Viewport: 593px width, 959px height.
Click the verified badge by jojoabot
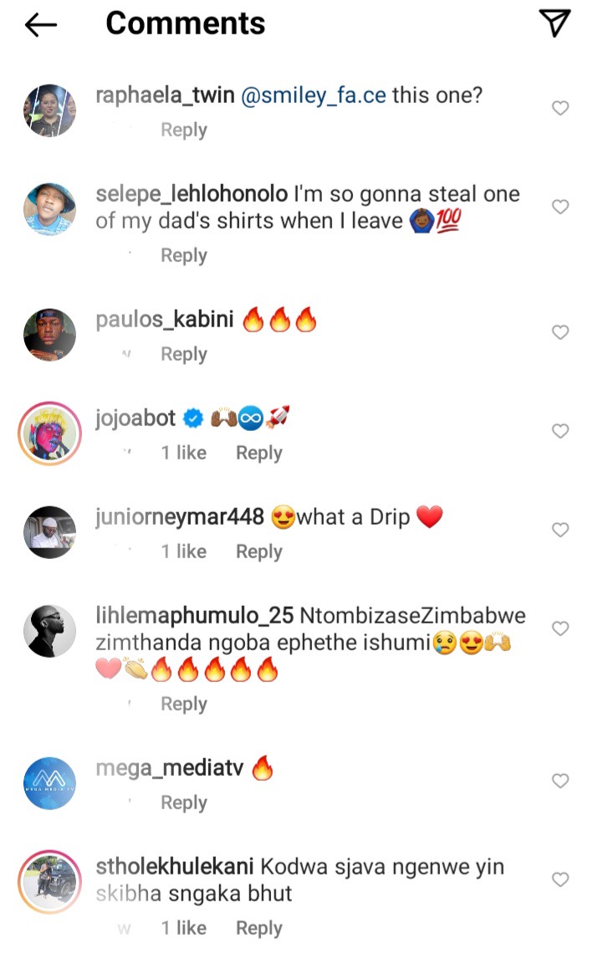pos(194,419)
